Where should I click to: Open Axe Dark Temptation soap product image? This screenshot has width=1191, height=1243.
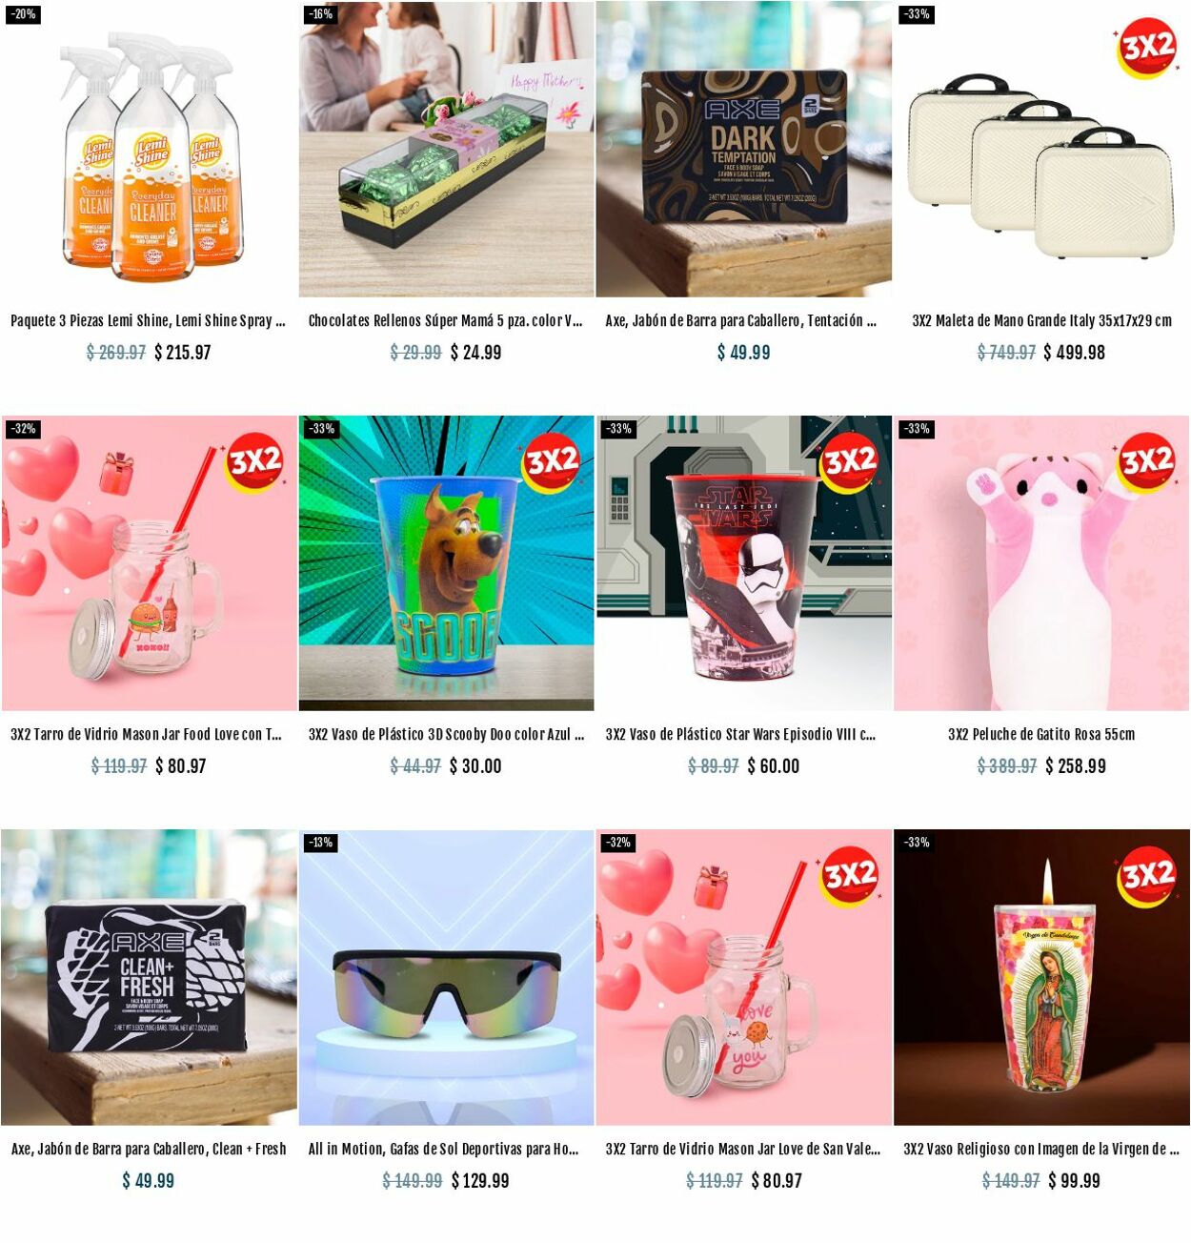point(744,149)
